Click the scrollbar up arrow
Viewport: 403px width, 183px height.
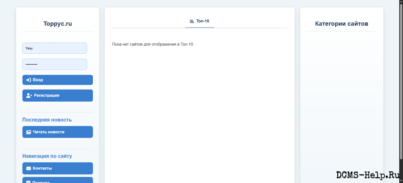tap(401, 2)
